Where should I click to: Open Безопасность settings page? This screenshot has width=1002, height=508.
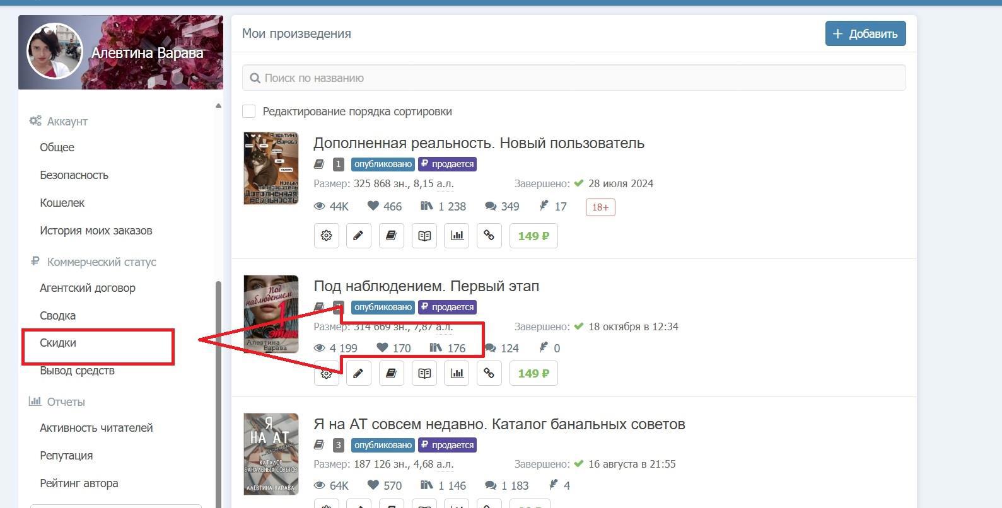pos(74,175)
